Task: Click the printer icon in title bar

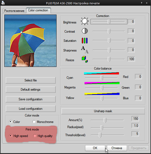Action: click(x=3, y=3)
